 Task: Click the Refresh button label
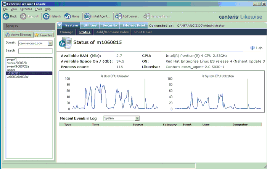[55, 16]
